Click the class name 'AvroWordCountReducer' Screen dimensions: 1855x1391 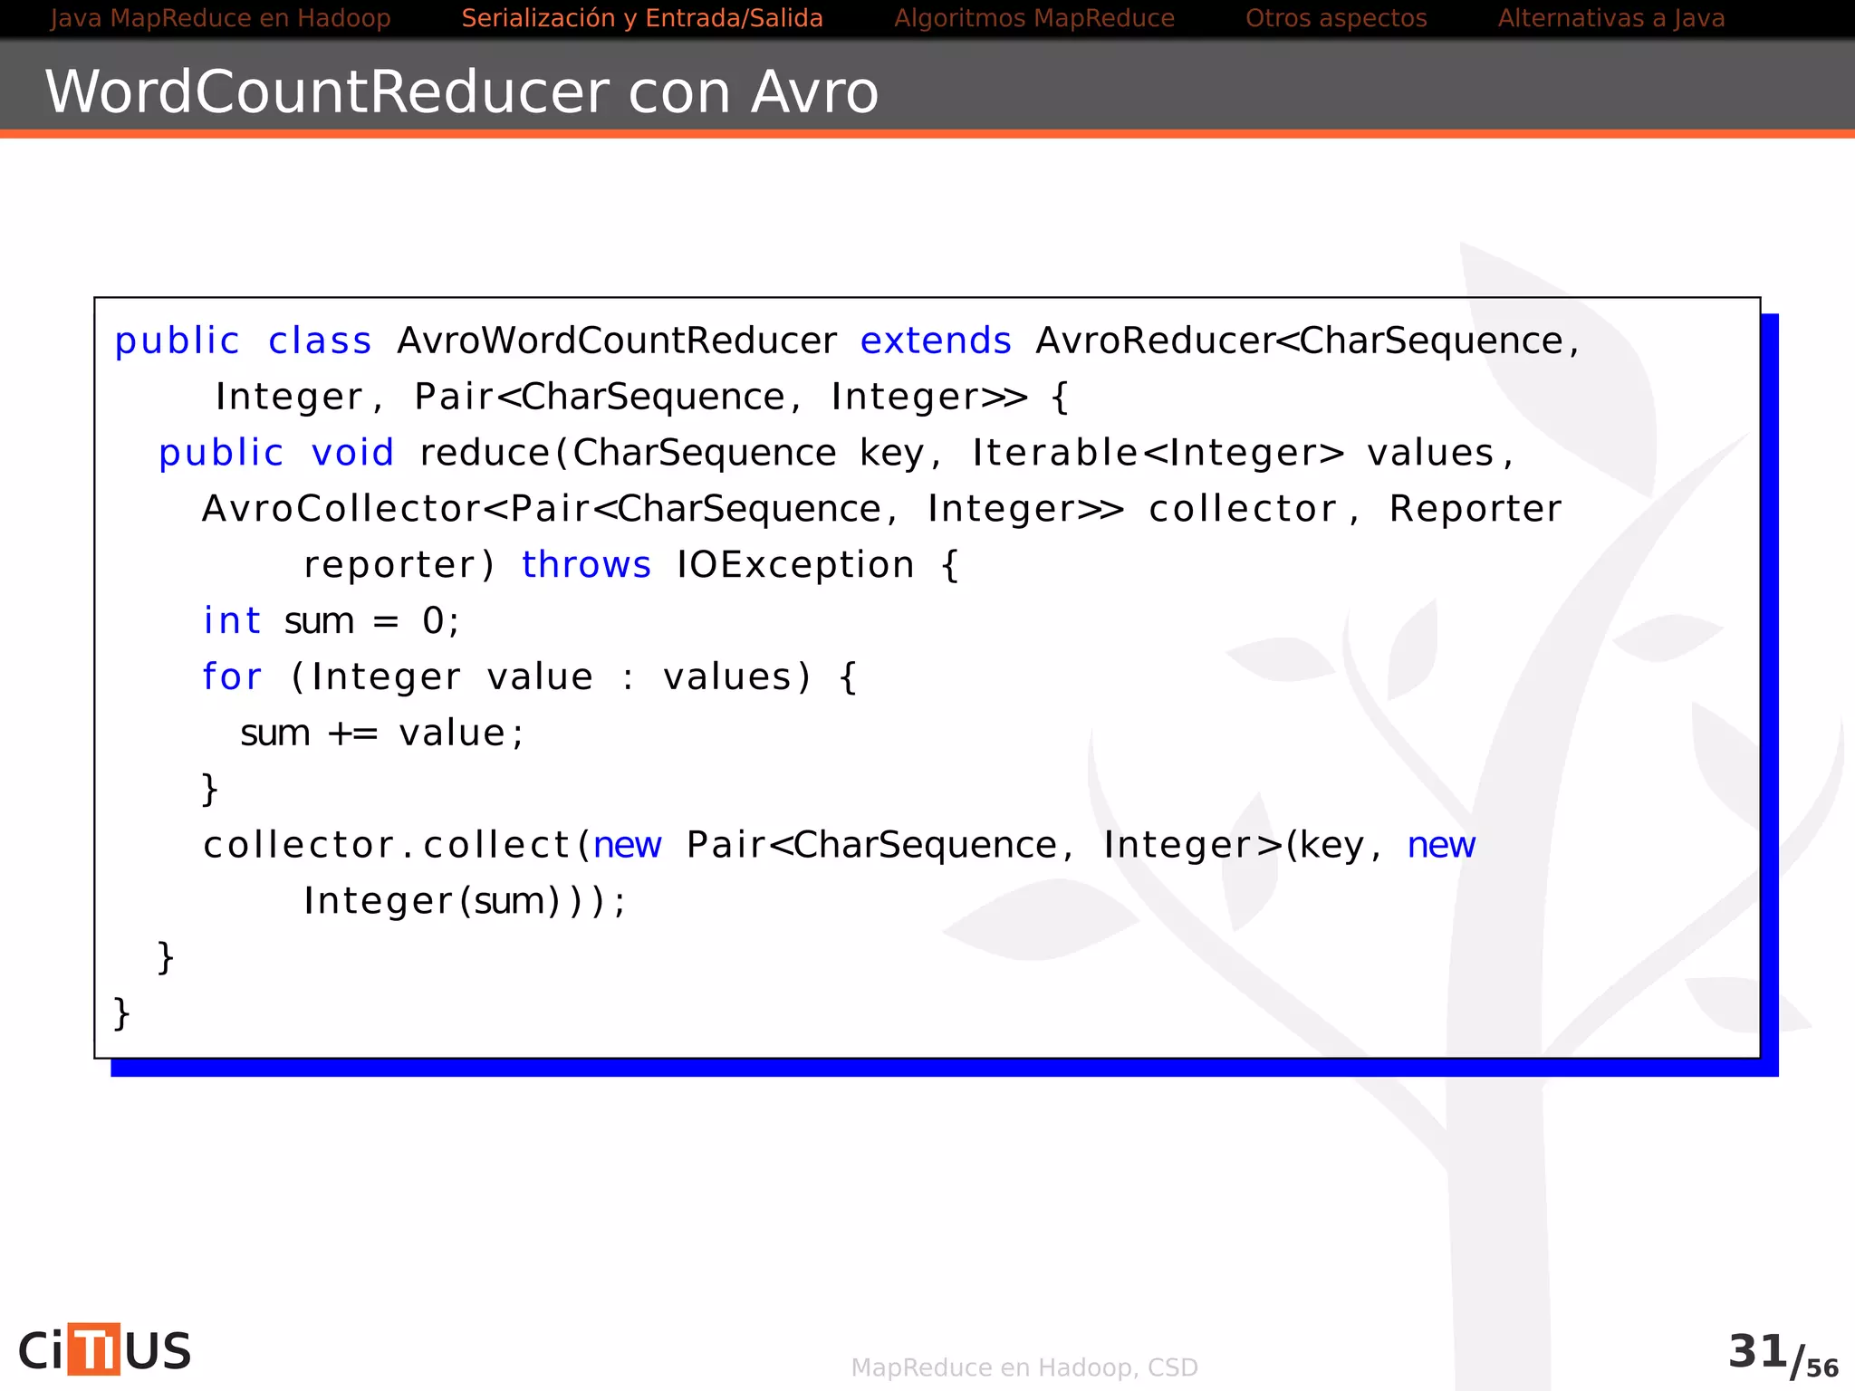pyautogui.click(x=617, y=341)
